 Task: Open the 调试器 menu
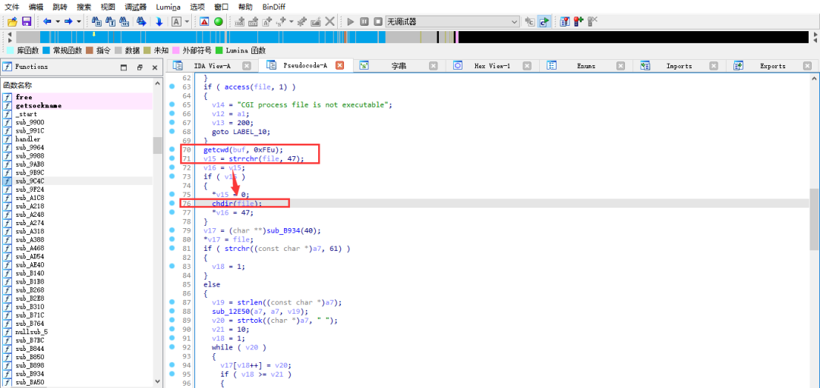point(135,7)
